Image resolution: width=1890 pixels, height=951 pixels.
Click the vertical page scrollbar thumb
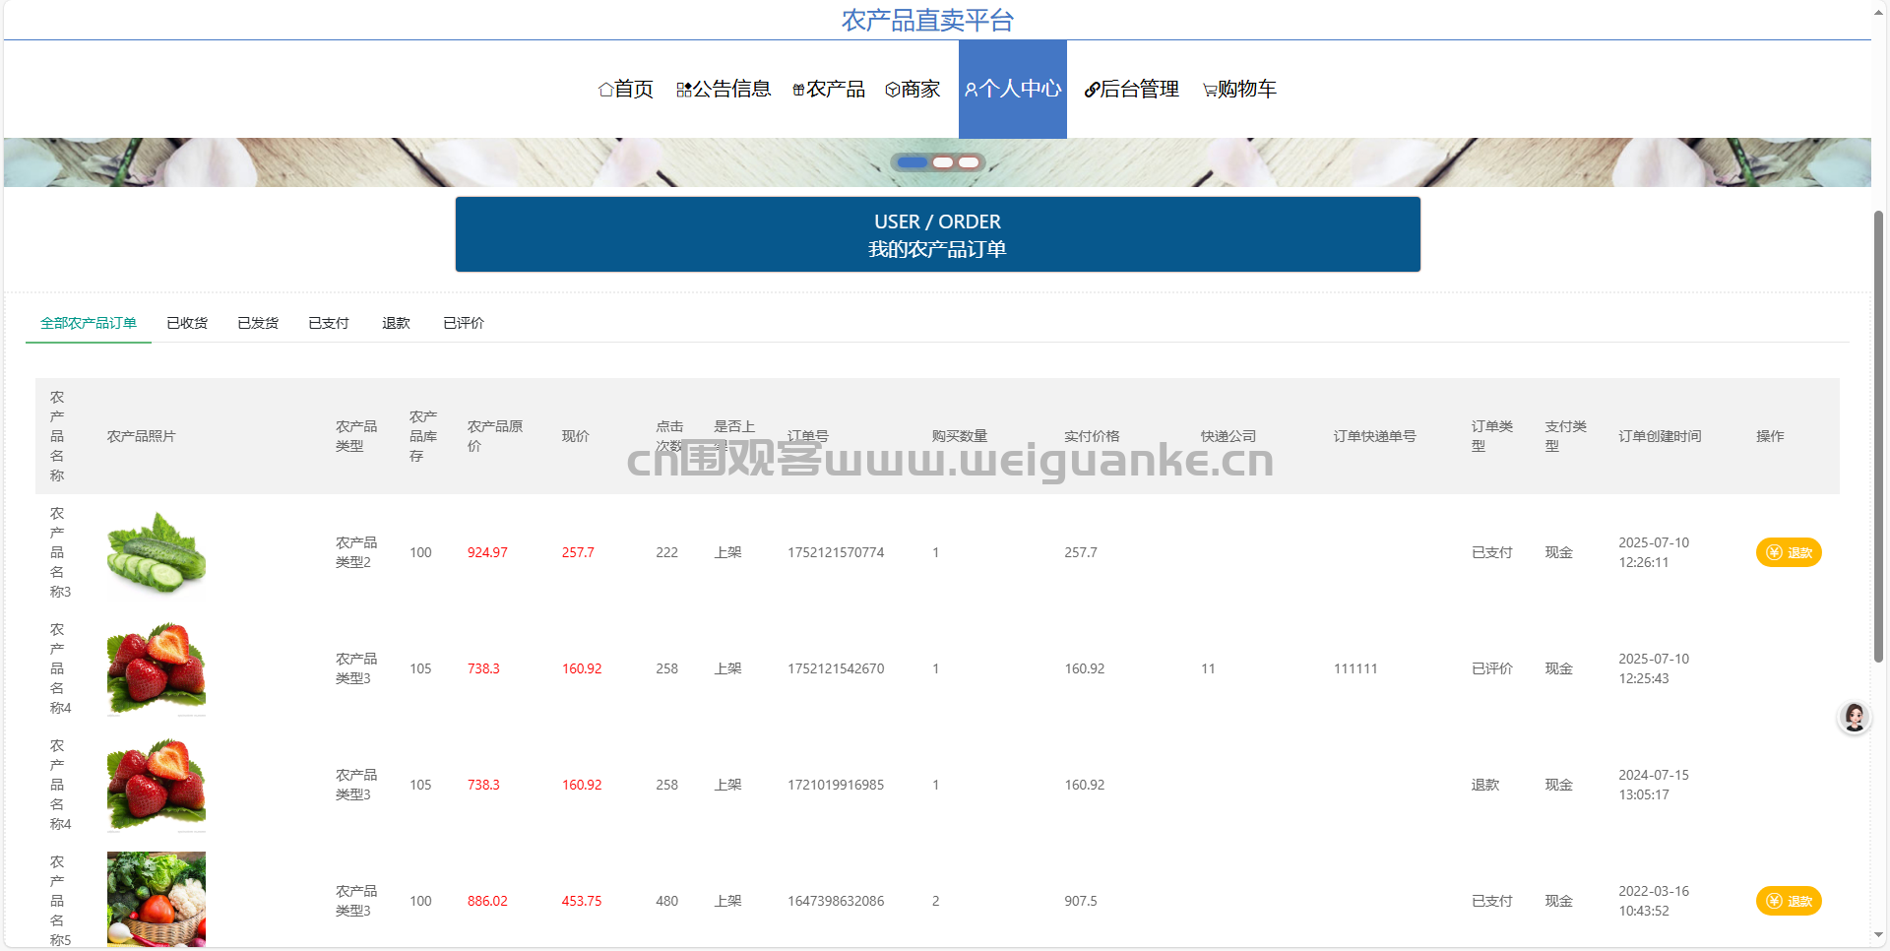tap(1878, 436)
